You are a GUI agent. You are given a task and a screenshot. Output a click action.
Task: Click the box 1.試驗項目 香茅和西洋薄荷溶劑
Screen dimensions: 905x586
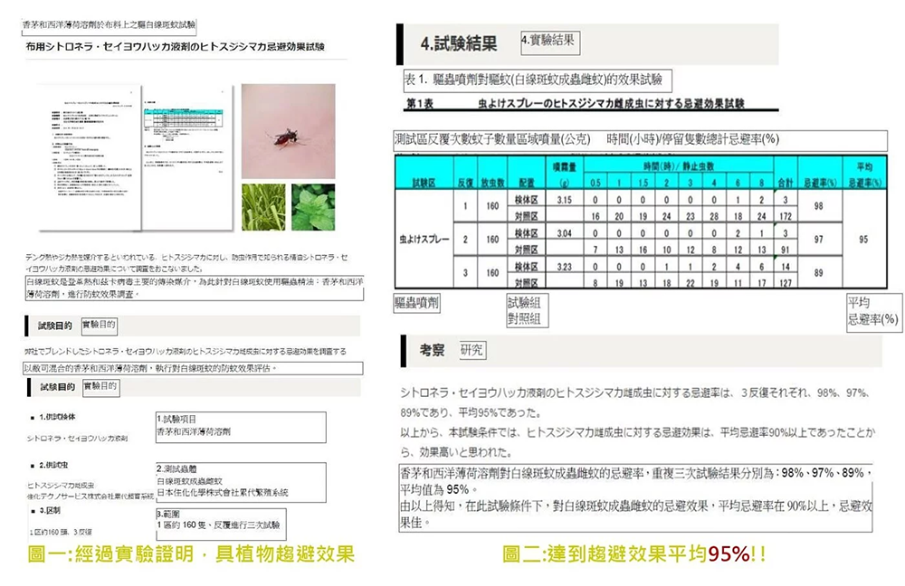pyautogui.click(x=241, y=427)
